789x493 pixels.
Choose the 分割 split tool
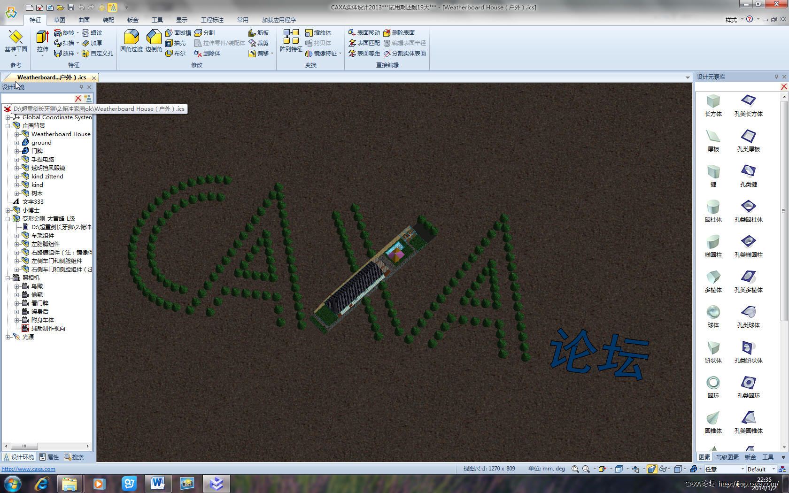click(x=204, y=32)
